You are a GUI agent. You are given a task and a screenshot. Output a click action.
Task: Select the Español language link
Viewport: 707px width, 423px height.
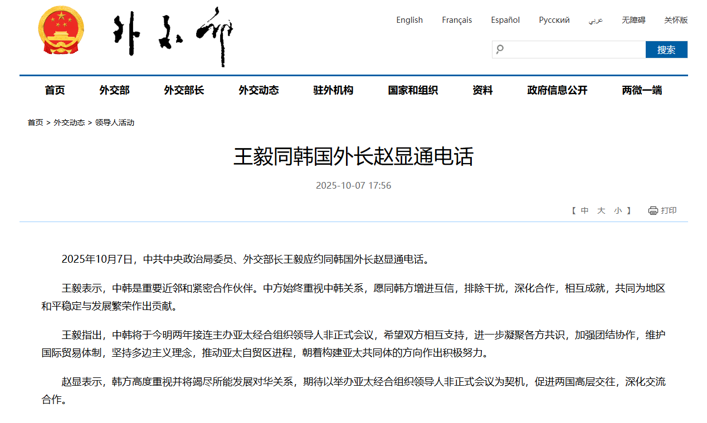pyautogui.click(x=505, y=20)
